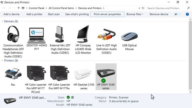Expand the chevron after Devices and Printers breadcrumb

(x=103, y=8)
